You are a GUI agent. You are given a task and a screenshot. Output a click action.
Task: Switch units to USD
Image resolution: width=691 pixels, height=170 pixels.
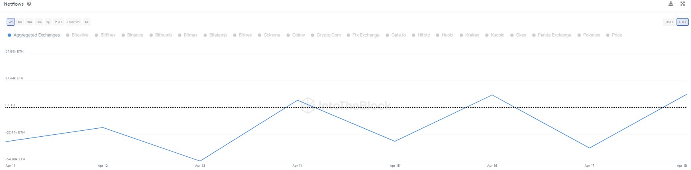tap(669, 22)
